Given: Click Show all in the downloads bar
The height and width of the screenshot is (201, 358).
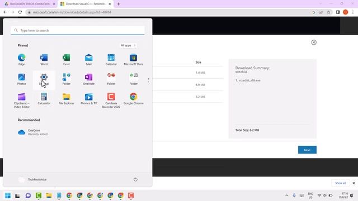Looking at the screenshot, I should [340, 183].
